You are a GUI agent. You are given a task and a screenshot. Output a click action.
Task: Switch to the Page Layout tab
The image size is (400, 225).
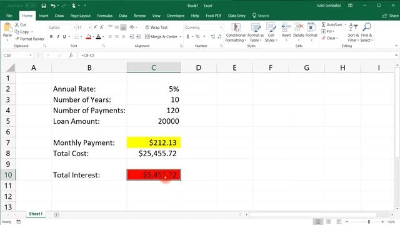point(81,16)
